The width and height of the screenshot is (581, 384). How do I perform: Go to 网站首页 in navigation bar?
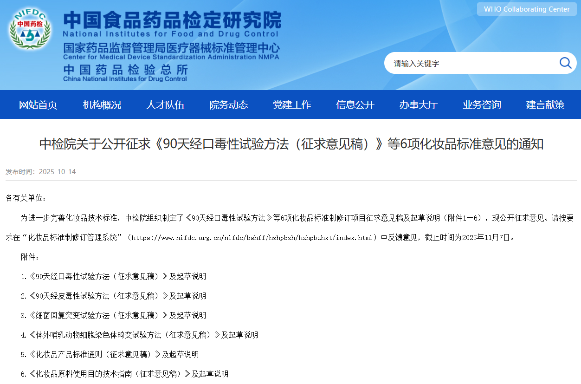coord(38,105)
